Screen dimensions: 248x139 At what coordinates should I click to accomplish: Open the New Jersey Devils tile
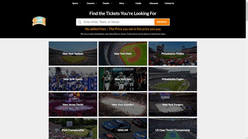[x=73, y=105]
